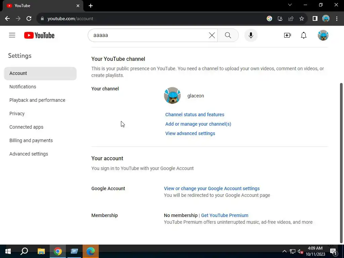Open the Account settings section
Viewport: 344px width, 258px height.
tap(40, 73)
